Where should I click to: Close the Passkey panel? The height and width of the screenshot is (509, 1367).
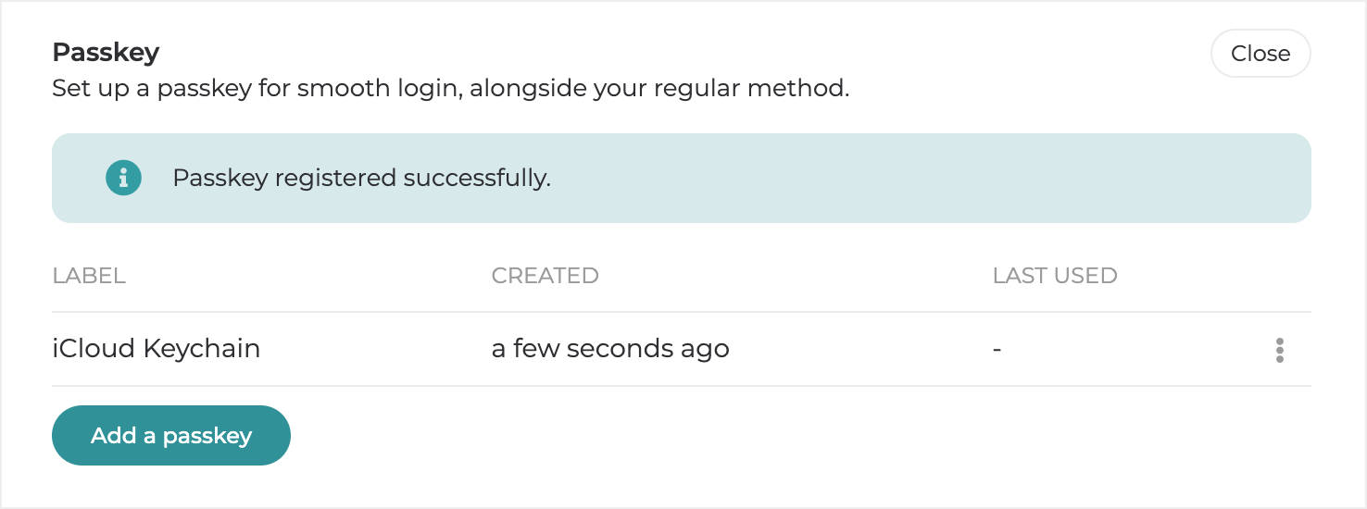[1260, 54]
